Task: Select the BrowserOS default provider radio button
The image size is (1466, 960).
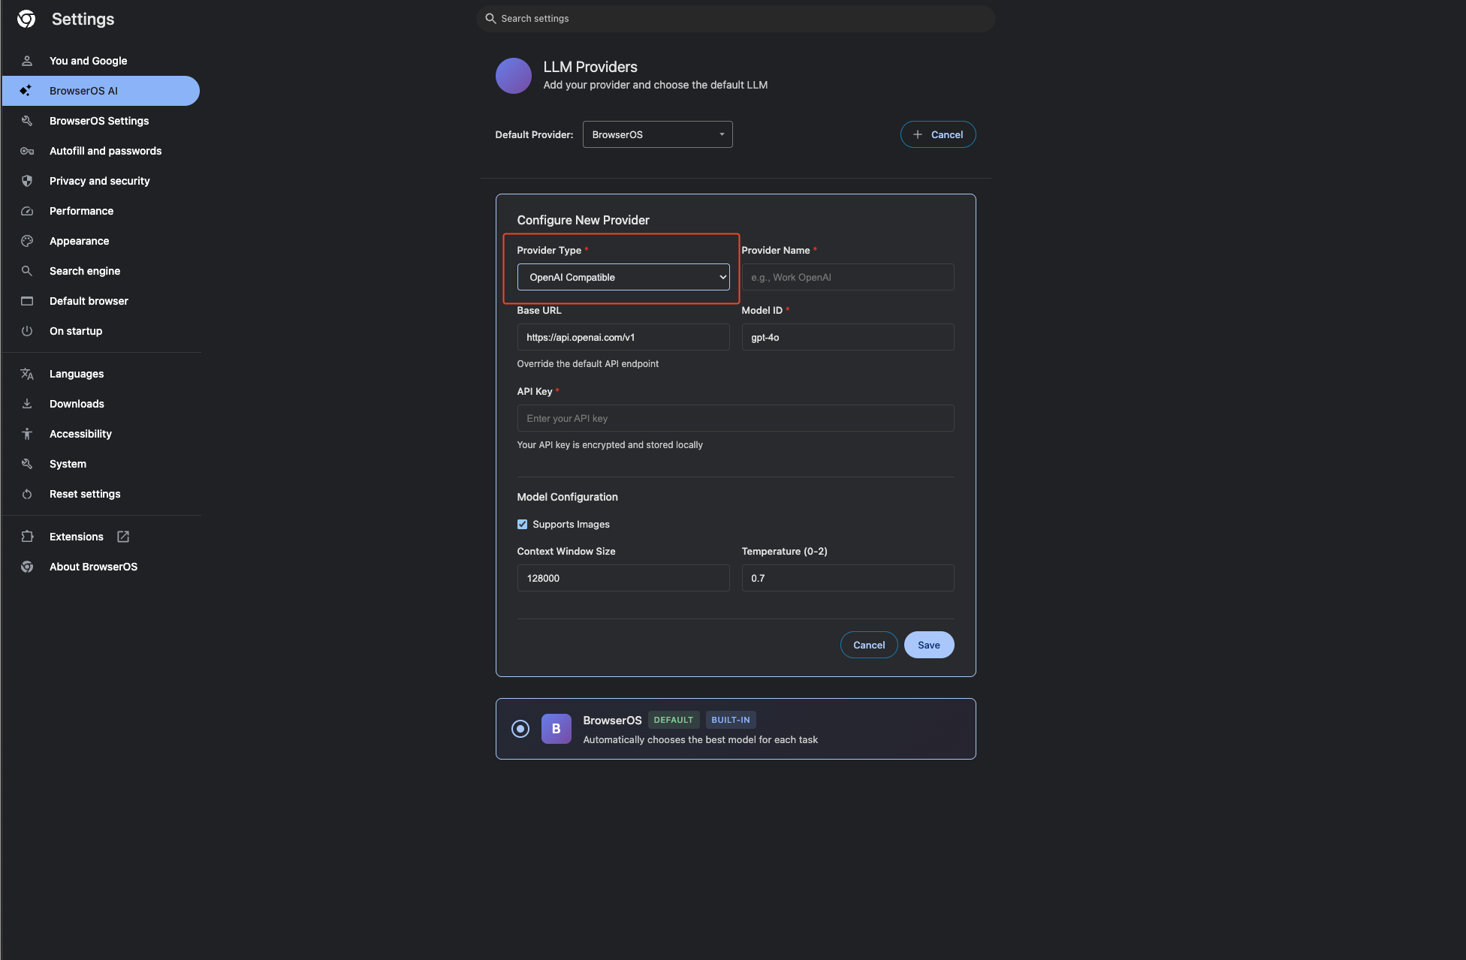Action: point(520,728)
